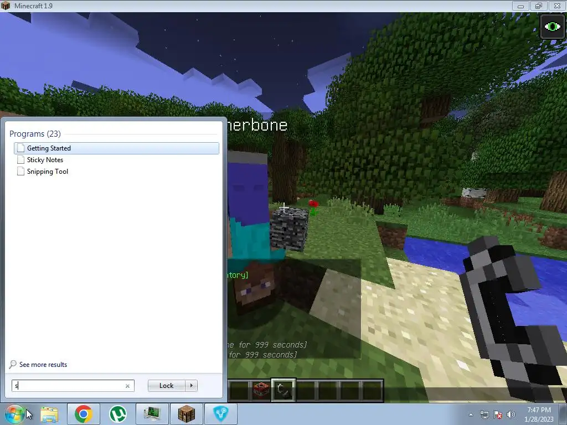
Task: Open the network status tray icon
Action: tap(484, 414)
